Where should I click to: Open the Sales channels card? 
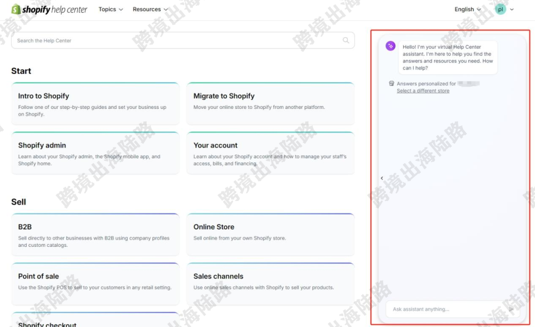270,284
